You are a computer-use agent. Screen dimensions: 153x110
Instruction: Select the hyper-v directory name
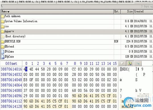point(9,31)
